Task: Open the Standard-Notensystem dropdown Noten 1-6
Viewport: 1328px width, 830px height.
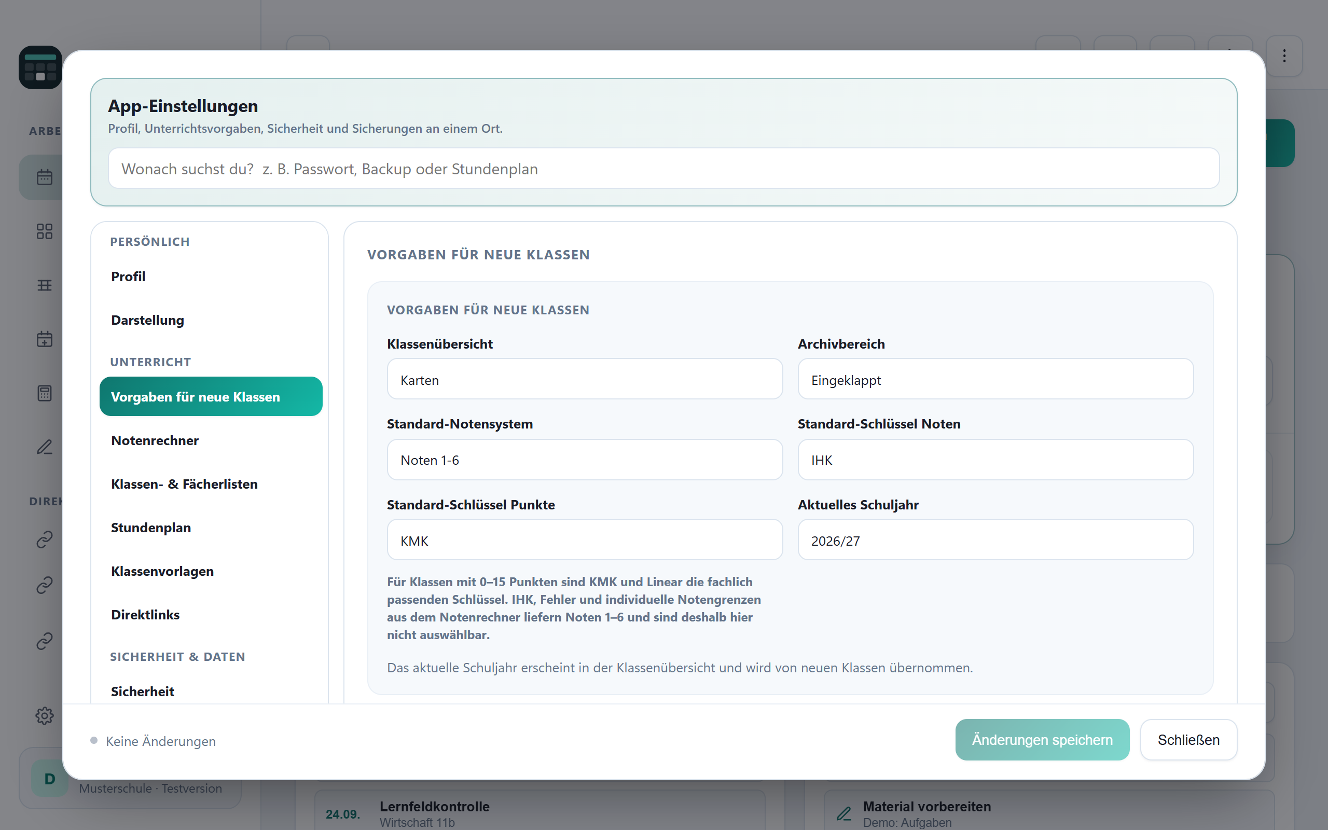Action: pos(585,460)
